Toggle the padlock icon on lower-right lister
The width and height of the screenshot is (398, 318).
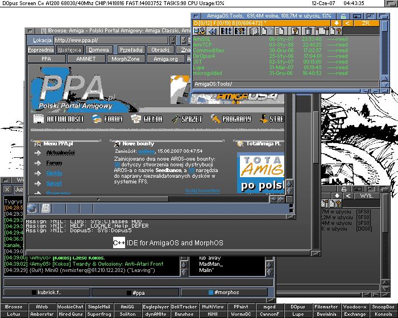pyautogui.click(x=343, y=189)
